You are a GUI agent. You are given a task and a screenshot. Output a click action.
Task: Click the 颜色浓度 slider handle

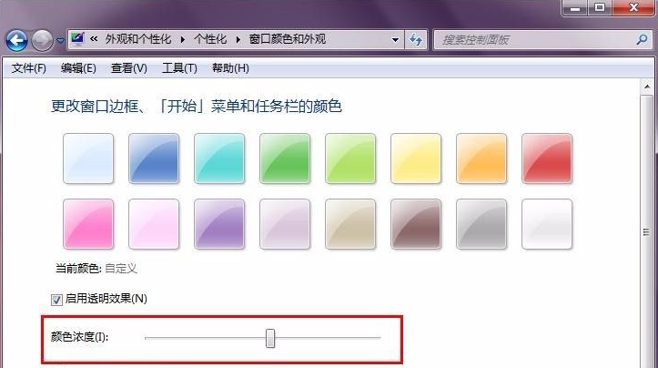(x=270, y=338)
